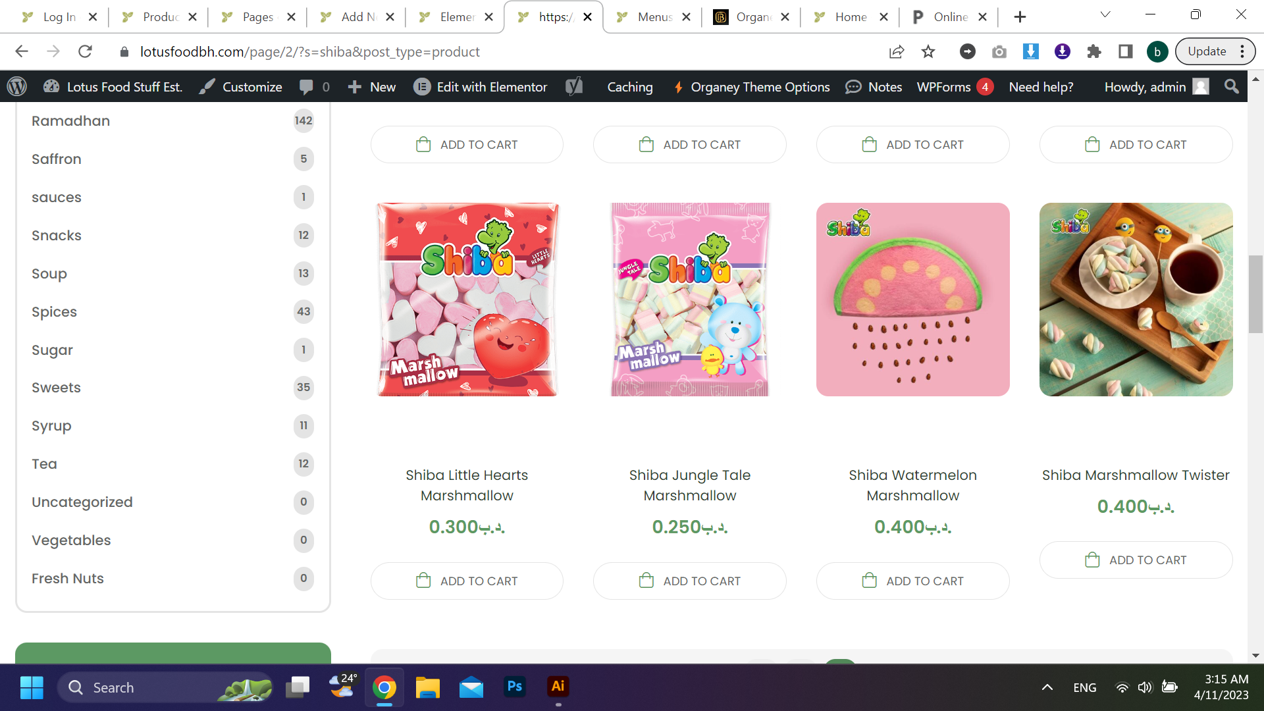1264x711 pixels.
Task: Open Illustrator from the taskbar
Action: tap(558, 687)
